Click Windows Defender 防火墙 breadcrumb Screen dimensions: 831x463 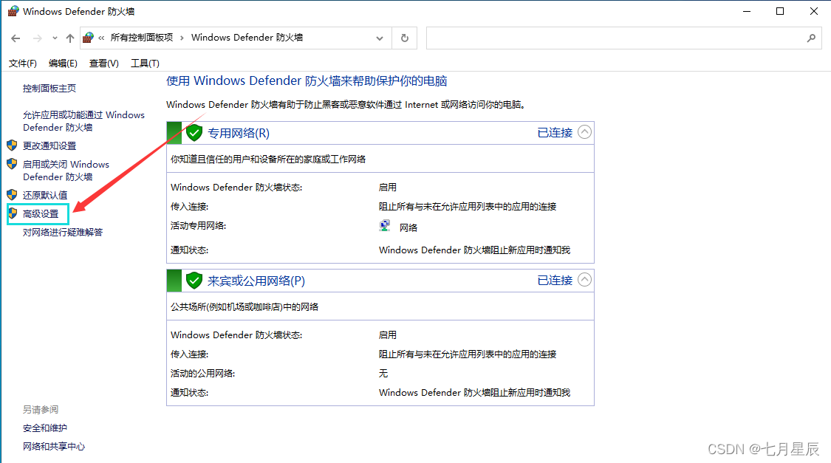(x=247, y=38)
